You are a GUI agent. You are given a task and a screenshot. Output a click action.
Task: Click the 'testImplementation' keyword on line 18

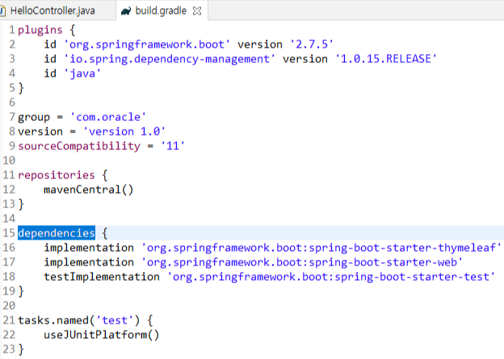[x=102, y=277]
